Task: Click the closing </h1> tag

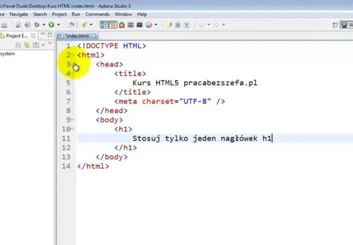Action: click(x=126, y=147)
